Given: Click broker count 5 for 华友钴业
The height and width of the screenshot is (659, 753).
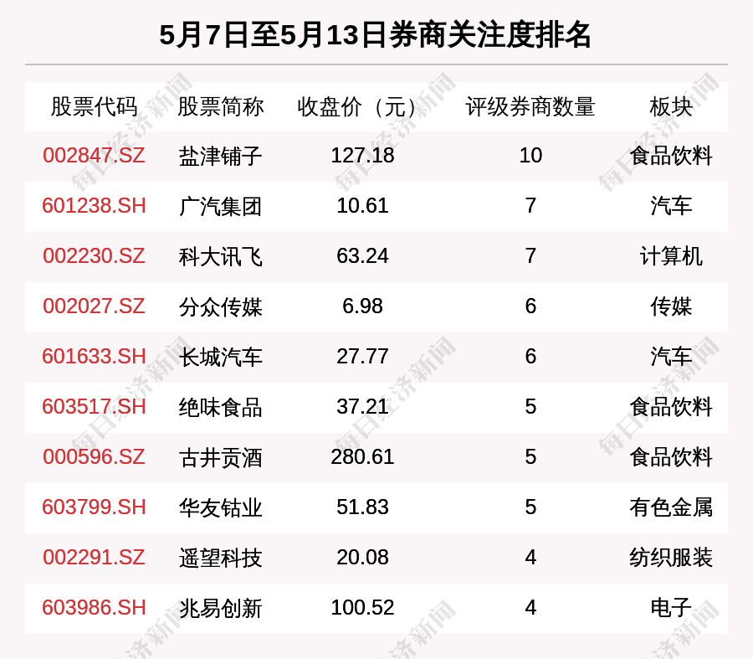Looking at the screenshot, I should pyautogui.click(x=530, y=507).
